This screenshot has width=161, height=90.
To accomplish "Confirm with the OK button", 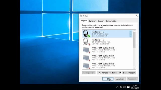I will (108, 79).
